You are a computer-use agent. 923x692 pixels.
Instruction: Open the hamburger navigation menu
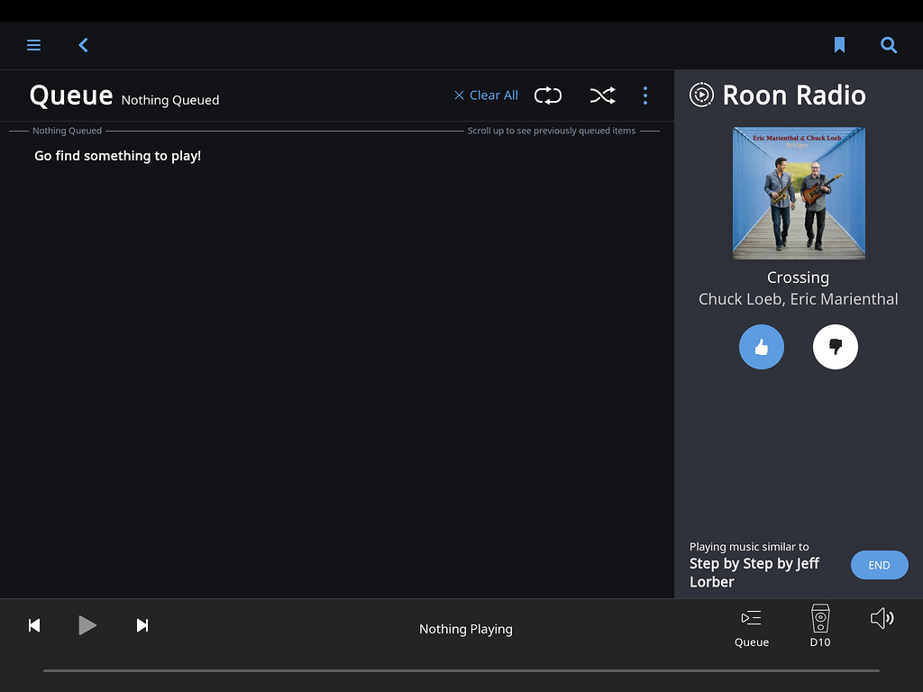pos(33,45)
